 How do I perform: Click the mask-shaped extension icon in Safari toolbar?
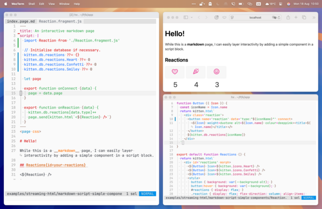click(224, 17)
